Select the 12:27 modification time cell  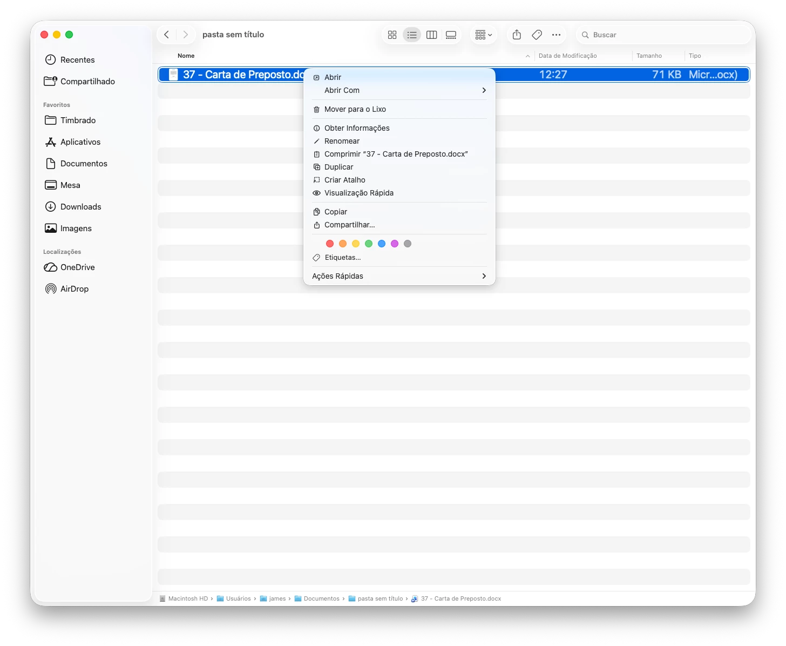(553, 75)
